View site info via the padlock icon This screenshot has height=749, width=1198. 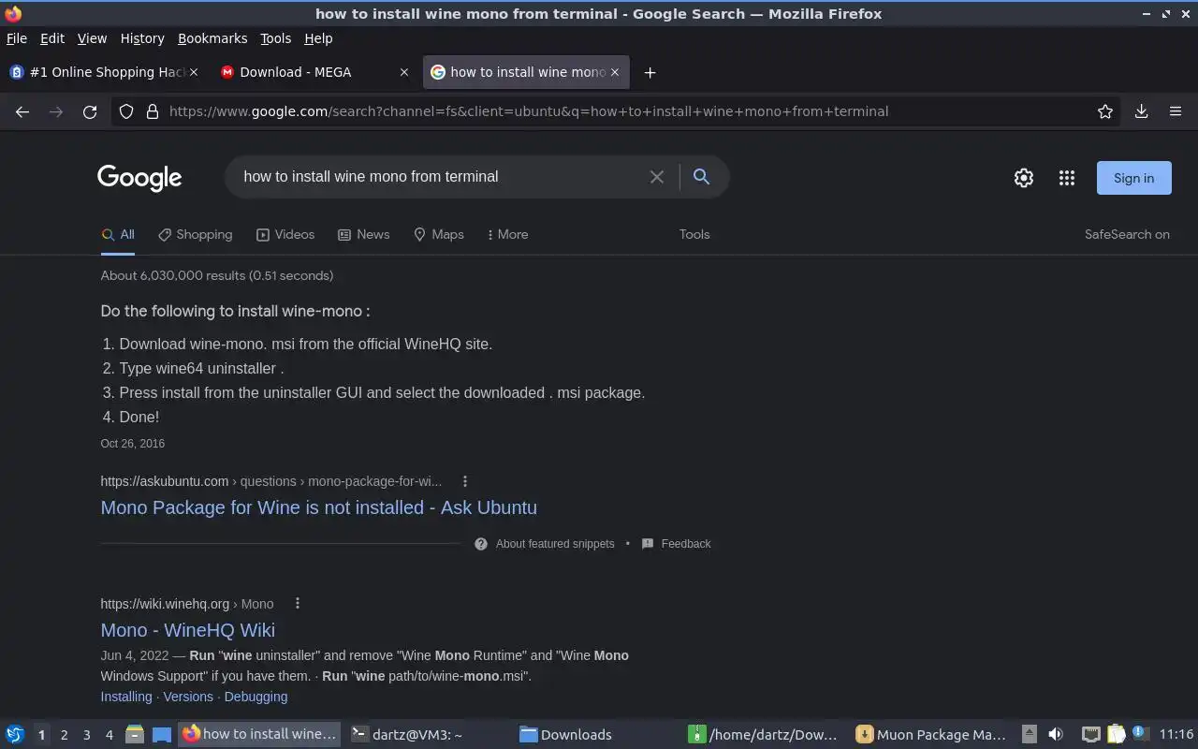click(x=153, y=111)
